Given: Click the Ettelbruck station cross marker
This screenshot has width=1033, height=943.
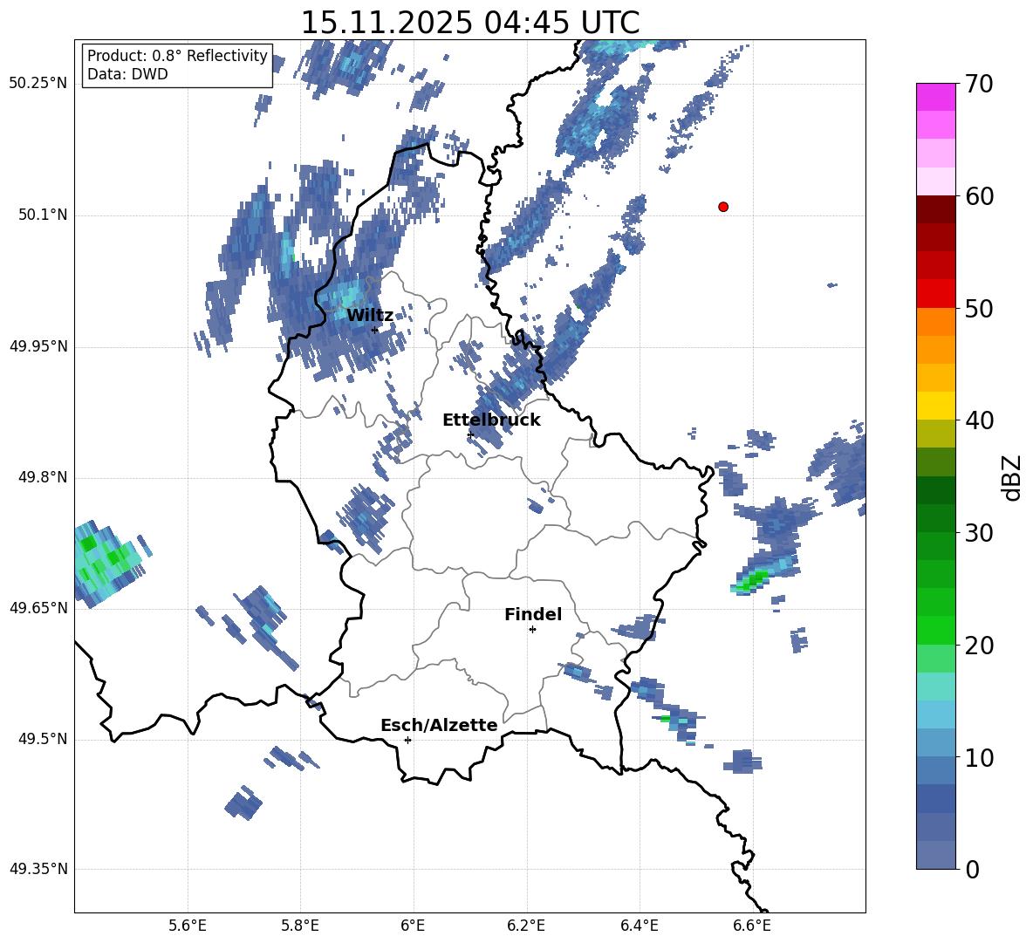Looking at the screenshot, I should 469,434.
